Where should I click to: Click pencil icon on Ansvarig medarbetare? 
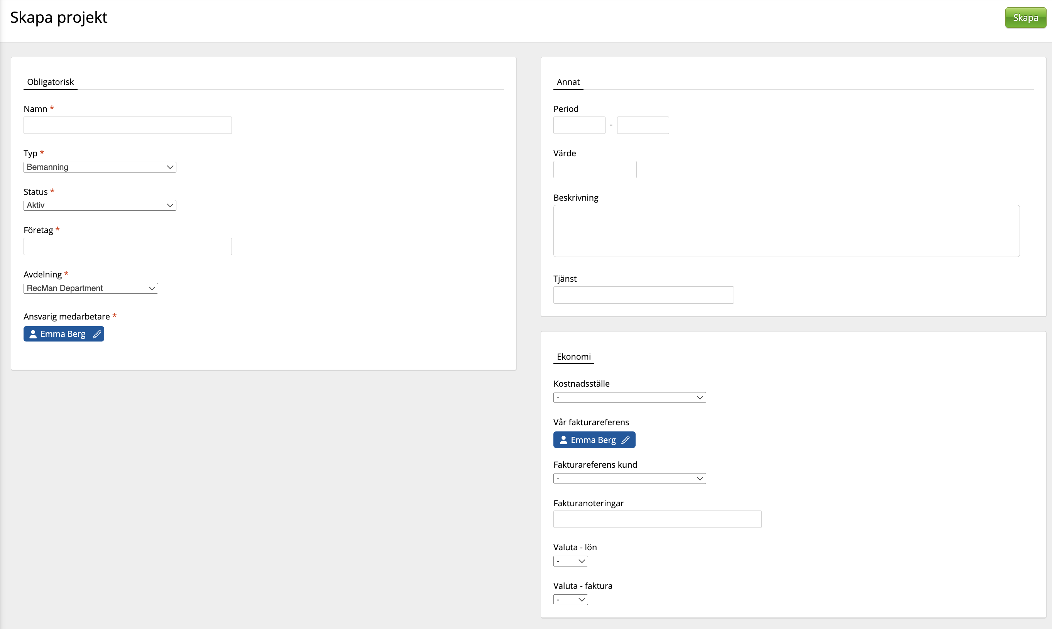(96, 334)
